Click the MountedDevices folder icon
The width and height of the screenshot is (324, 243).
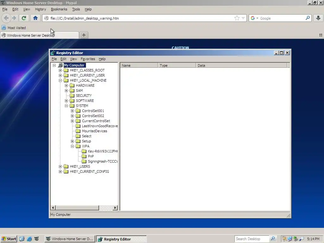click(78, 131)
